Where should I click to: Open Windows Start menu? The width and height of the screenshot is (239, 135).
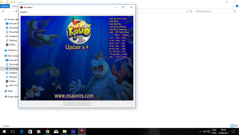point(4,131)
